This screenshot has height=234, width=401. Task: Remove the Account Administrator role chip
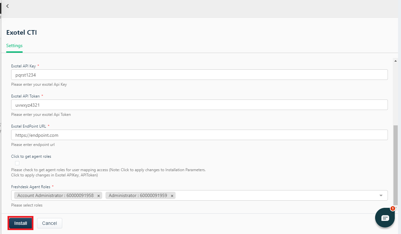click(98, 195)
